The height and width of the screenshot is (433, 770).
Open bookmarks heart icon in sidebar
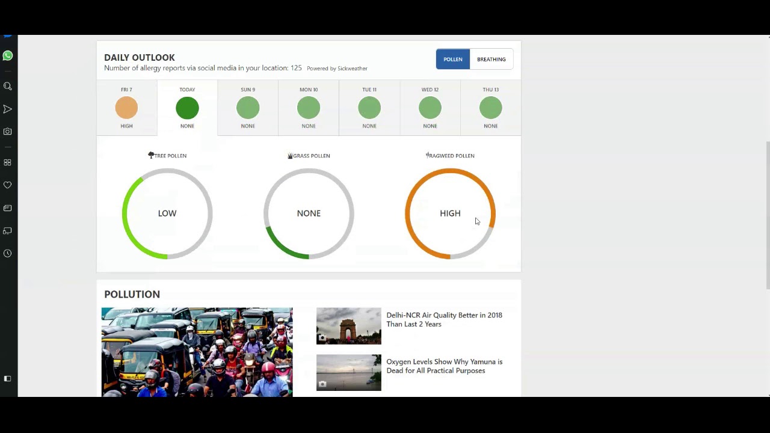click(x=8, y=185)
